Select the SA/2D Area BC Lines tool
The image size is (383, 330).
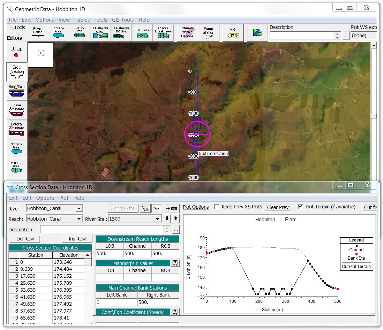[x=121, y=33]
